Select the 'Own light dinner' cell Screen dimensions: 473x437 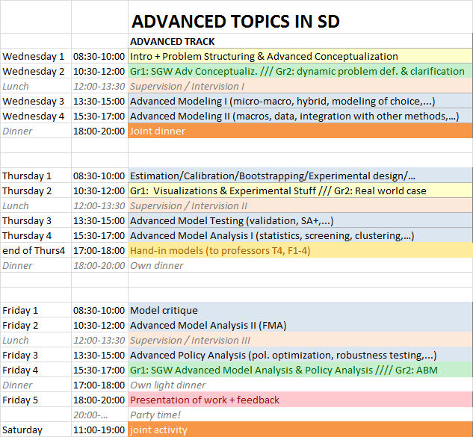pos(300,385)
